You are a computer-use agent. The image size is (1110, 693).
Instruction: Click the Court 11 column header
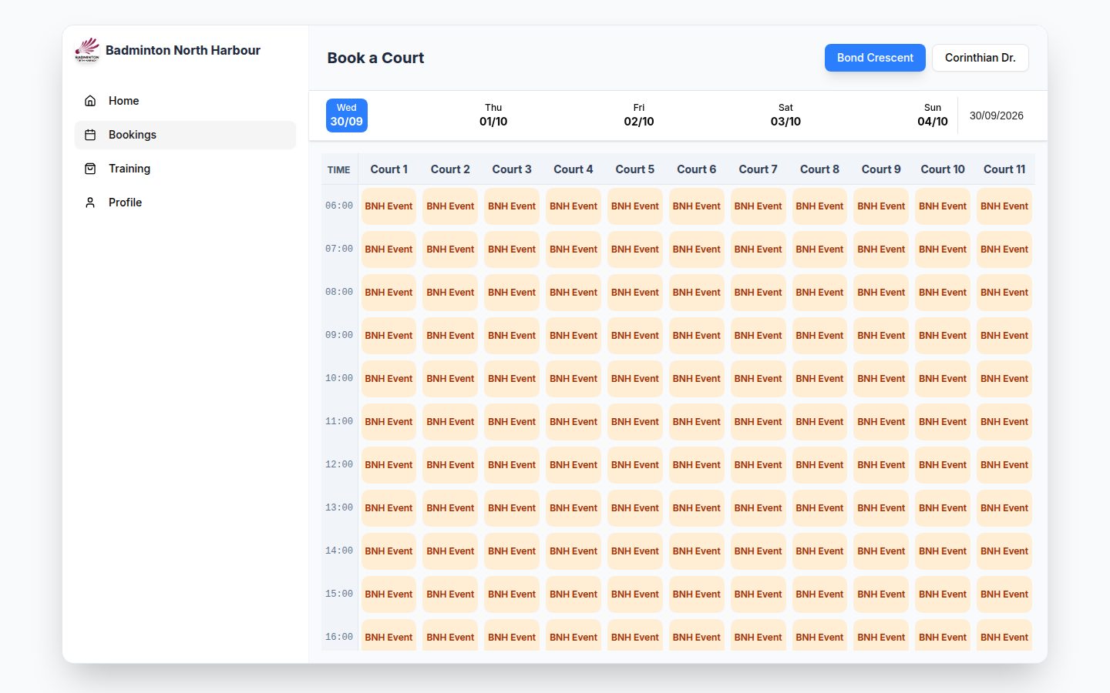[x=1004, y=169]
